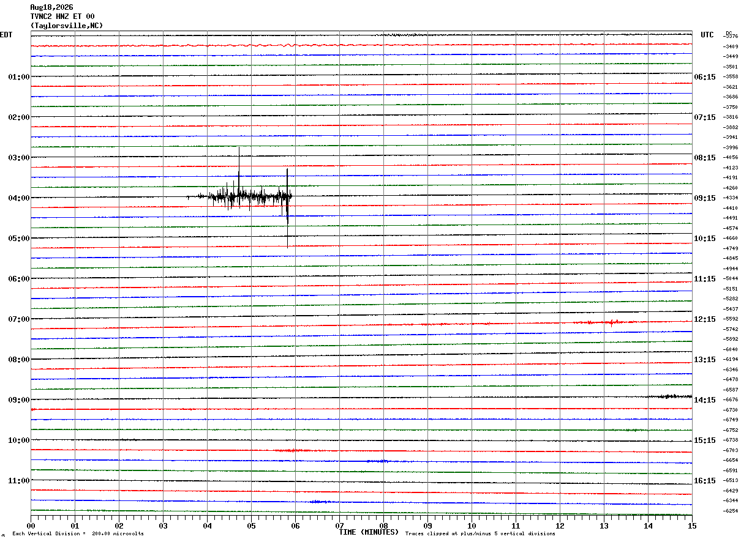Click the large seismic event on the 04:00 trace
This screenshot has width=741, height=542.
240,196
